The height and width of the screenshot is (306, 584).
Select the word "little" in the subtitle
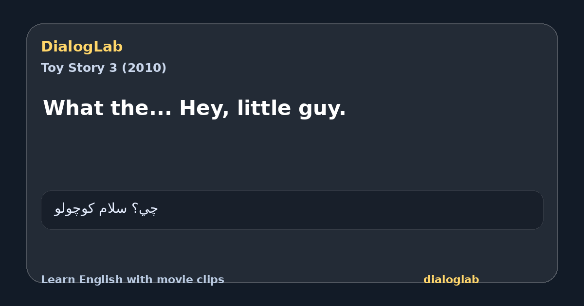pyautogui.click(x=264, y=108)
